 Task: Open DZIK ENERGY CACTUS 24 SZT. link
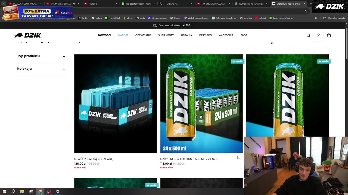click(189, 159)
